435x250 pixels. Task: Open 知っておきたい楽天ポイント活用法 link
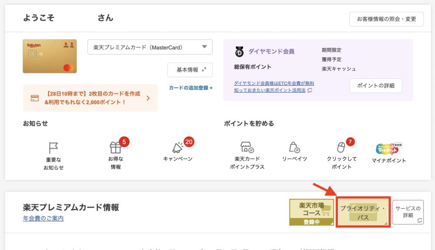click(x=270, y=90)
